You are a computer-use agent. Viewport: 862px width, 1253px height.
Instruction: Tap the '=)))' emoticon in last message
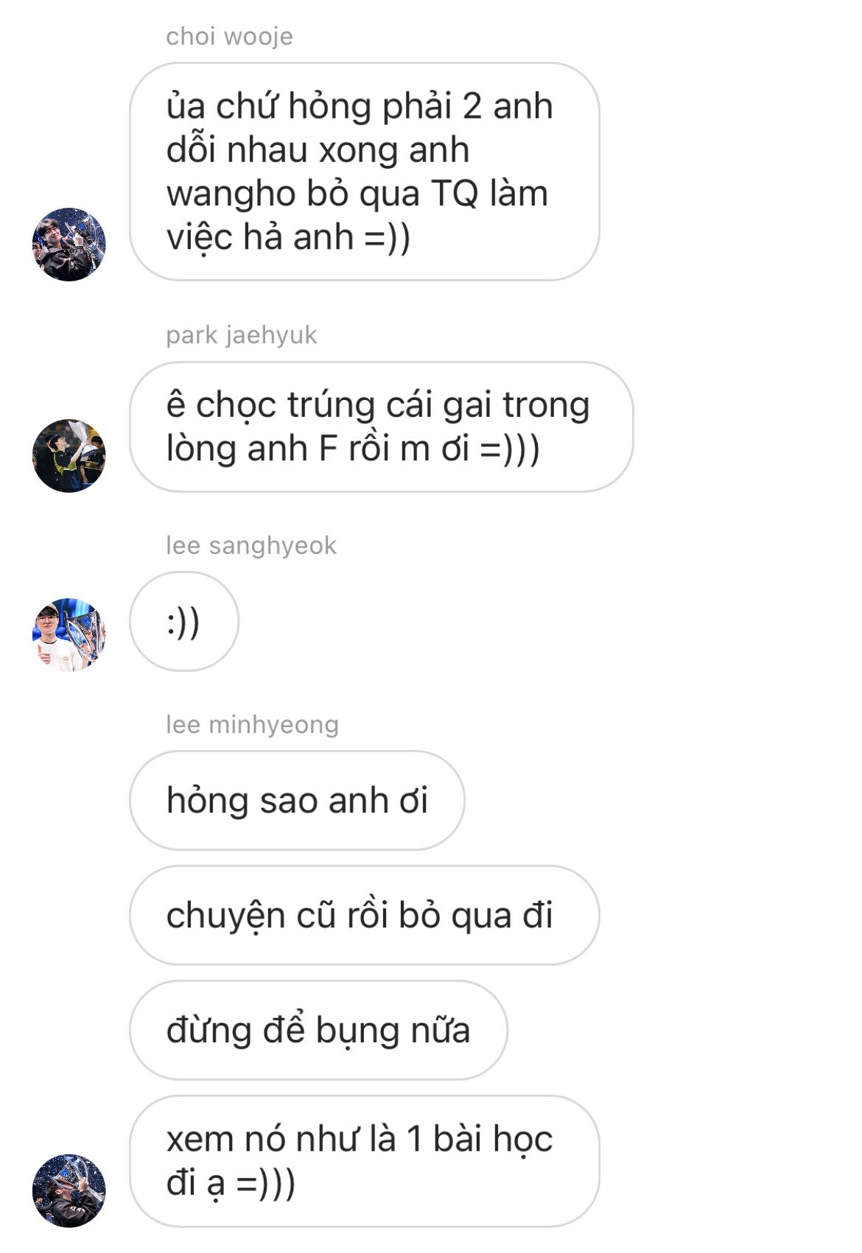(x=265, y=1184)
